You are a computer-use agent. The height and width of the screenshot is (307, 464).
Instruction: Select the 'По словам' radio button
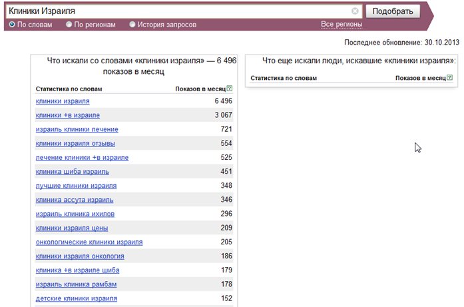(12, 24)
